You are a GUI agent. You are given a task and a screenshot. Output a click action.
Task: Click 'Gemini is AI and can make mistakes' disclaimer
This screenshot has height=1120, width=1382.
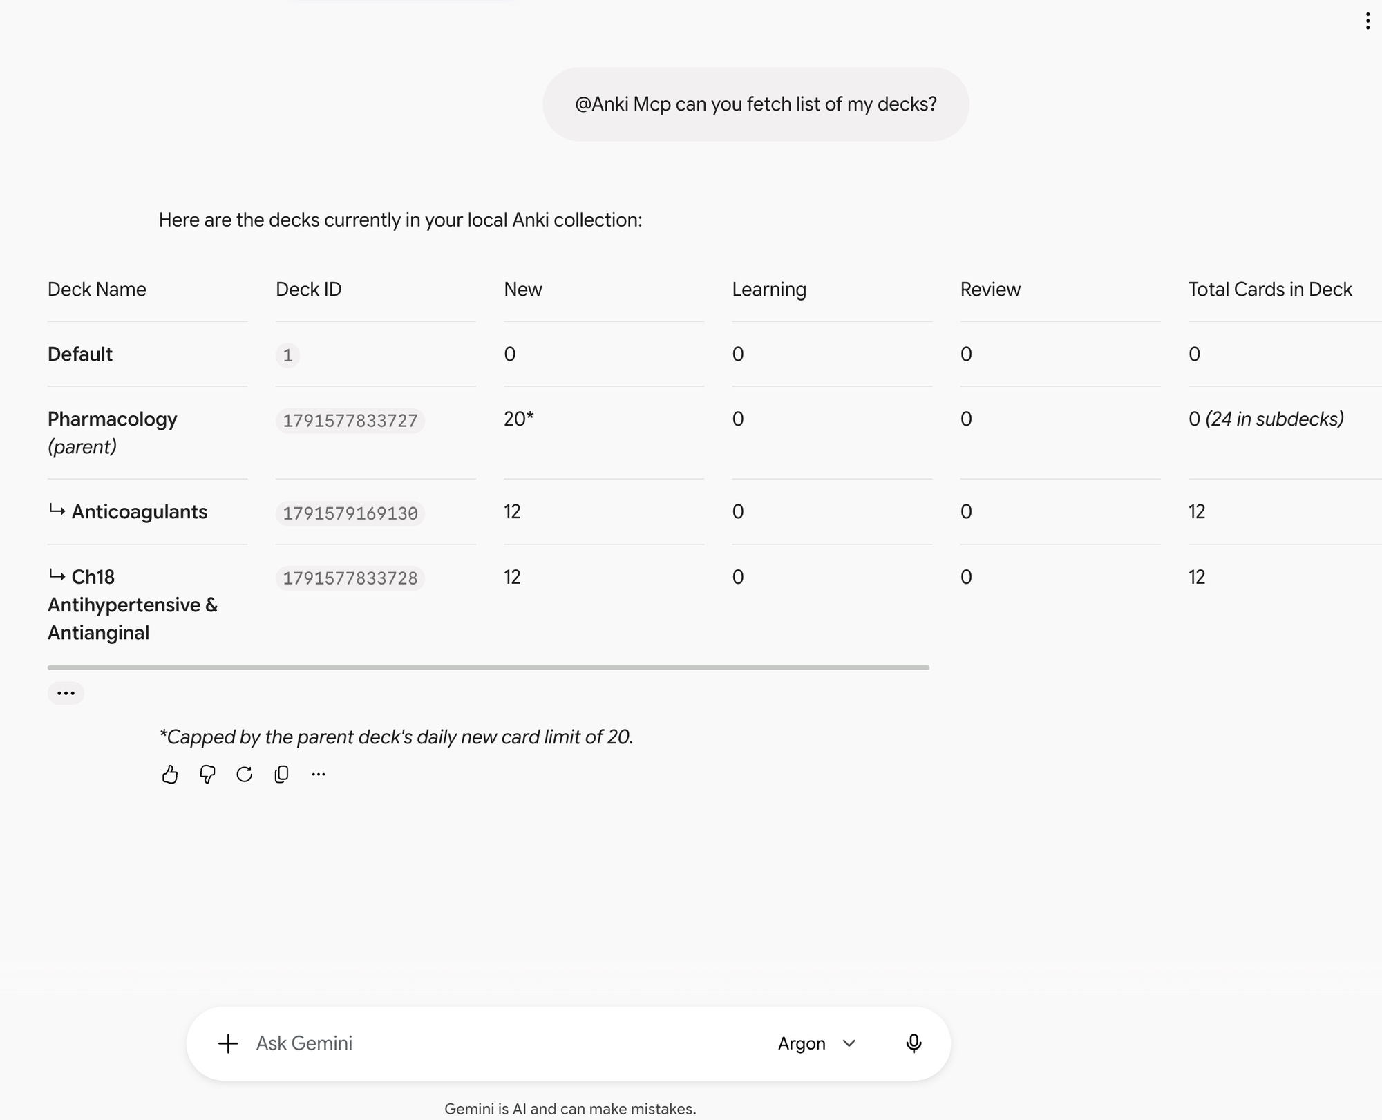click(570, 1109)
